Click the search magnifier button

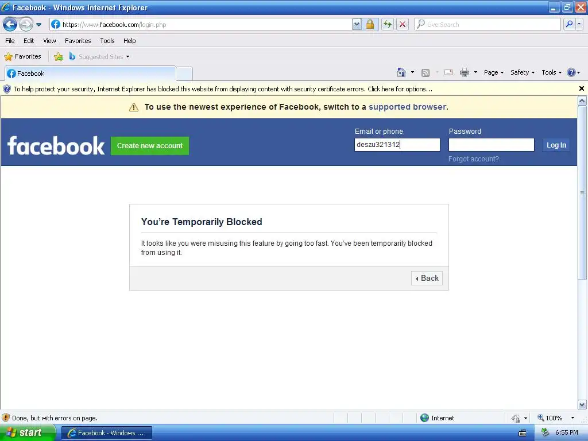pos(569,24)
